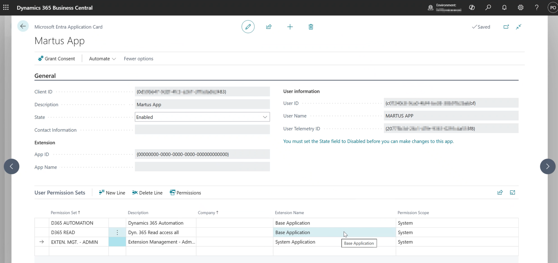Click the App ID field
Screen dimensions: 558x263
click(202, 154)
